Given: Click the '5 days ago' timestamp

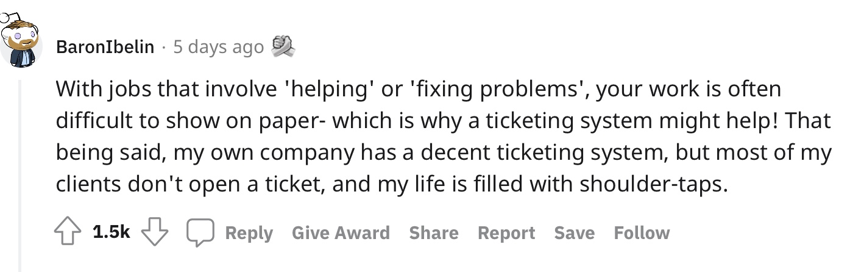Looking at the screenshot, I should click(218, 47).
